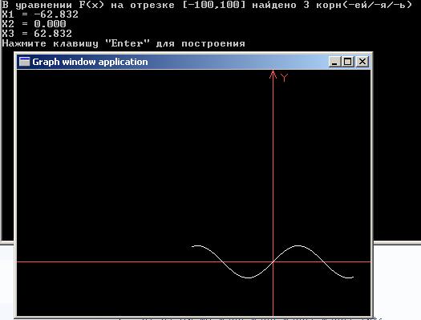Close the Graph window application

[x=362, y=62]
